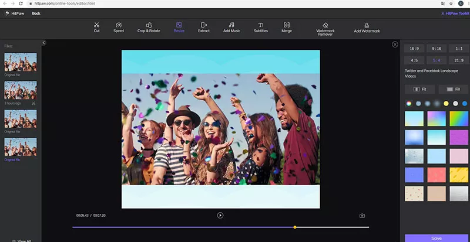The height and width of the screenshot is (242, 470).
Task: Select the 1:1 aspect ratio
Action: point(459,49)
